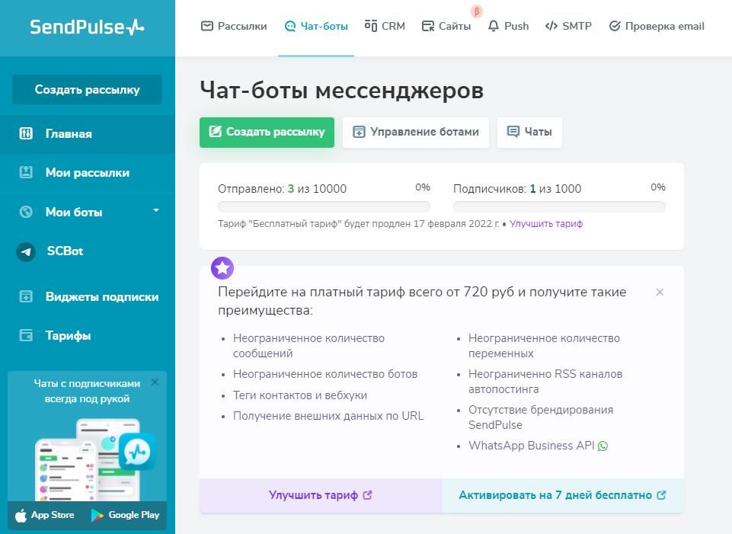This screenshot has width=732, height=534.
Task: Click the SMTP code brackets icon
Action: point(551,26)
